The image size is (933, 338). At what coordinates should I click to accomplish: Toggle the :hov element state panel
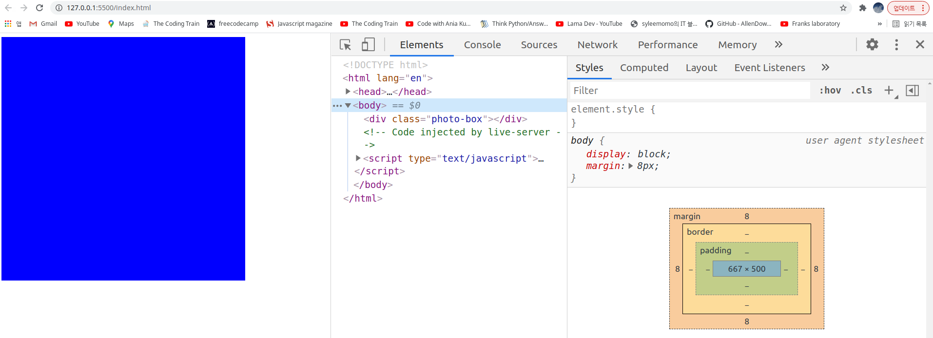tap(830, 91)
